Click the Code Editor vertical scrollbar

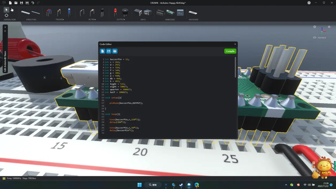(x=235, y=67)
